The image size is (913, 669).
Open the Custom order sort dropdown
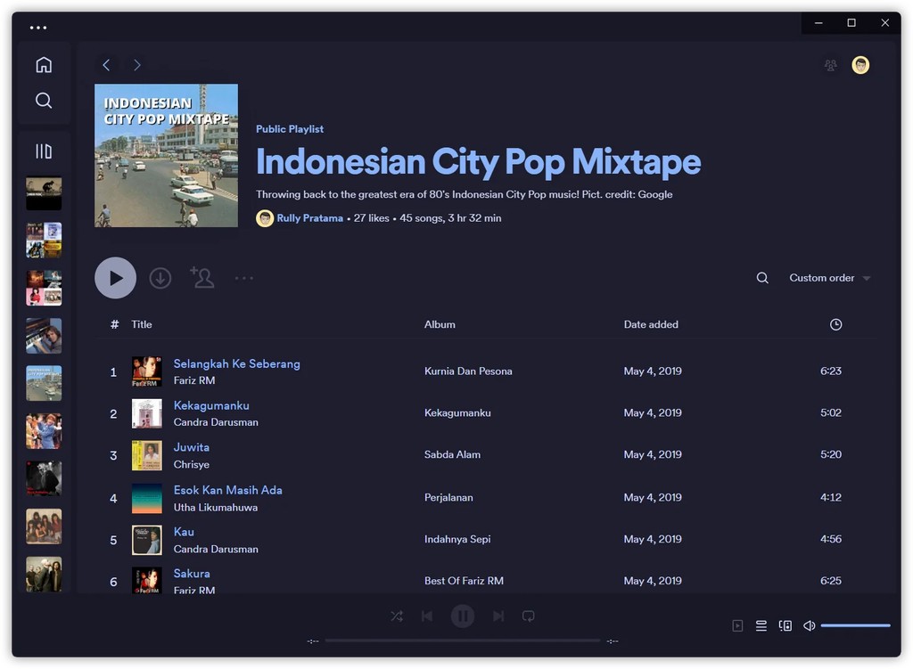pos(825,277)
